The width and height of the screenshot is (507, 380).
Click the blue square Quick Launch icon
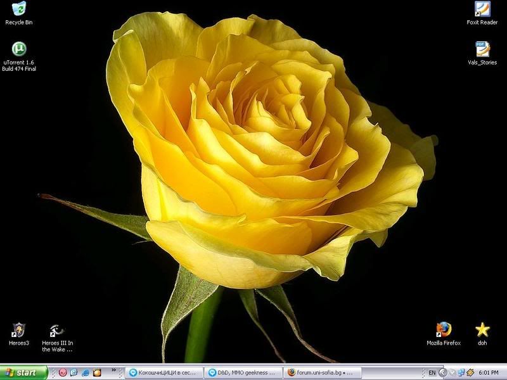pos(74,373)
